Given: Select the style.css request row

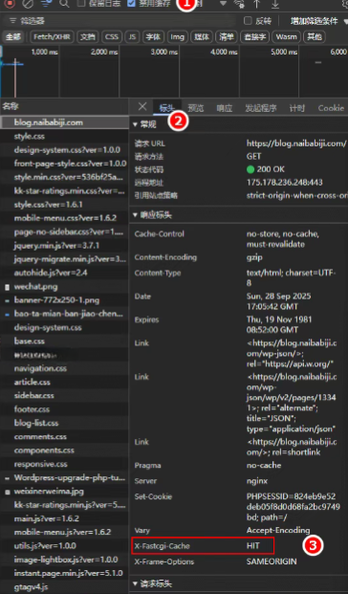Looking at the screenshot, I should (x=64, y=136).
